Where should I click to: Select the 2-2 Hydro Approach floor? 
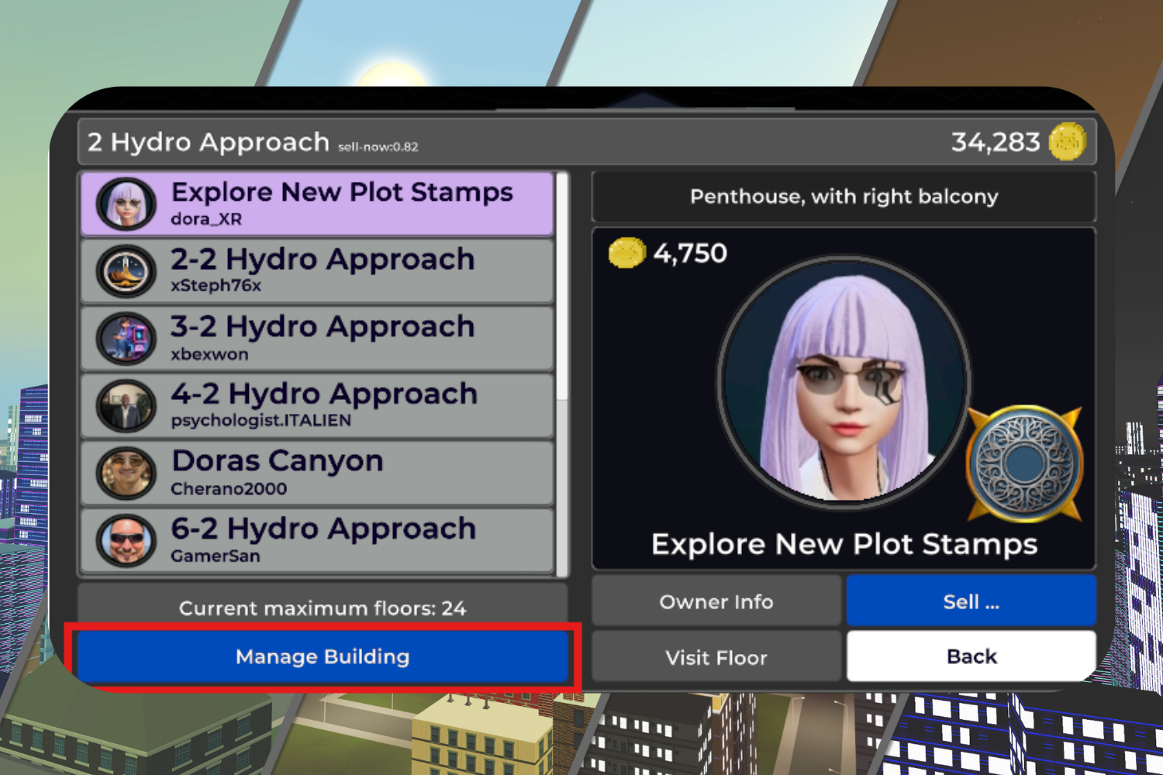pyautogui.click(x=317, y=271)
